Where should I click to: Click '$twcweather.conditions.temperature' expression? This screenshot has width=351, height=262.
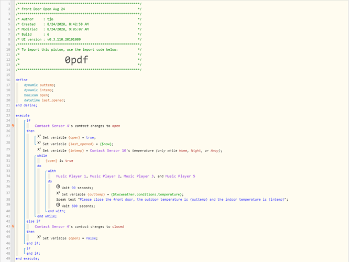147,194
